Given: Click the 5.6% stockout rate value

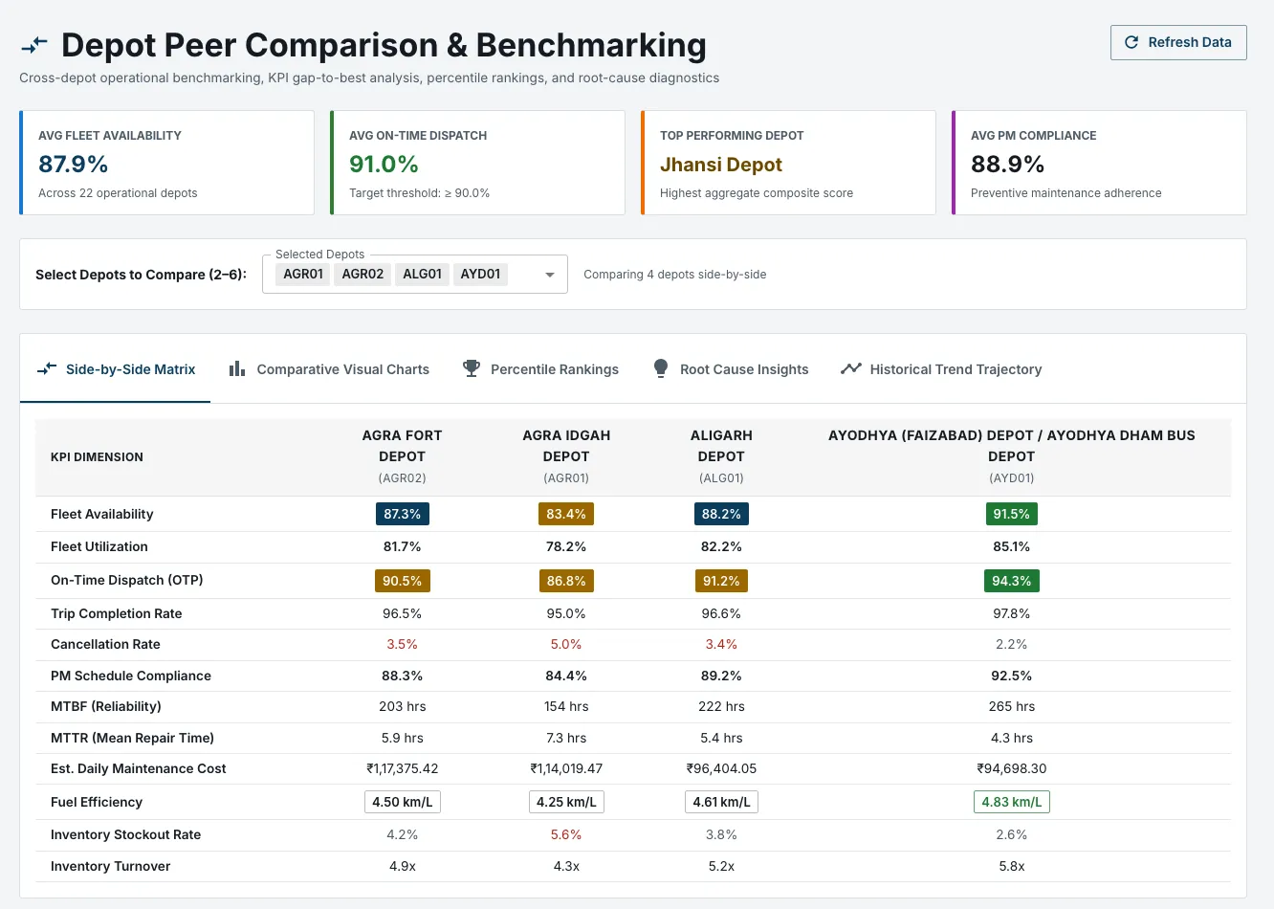Looking at the screenshot, I should point(566,834).
